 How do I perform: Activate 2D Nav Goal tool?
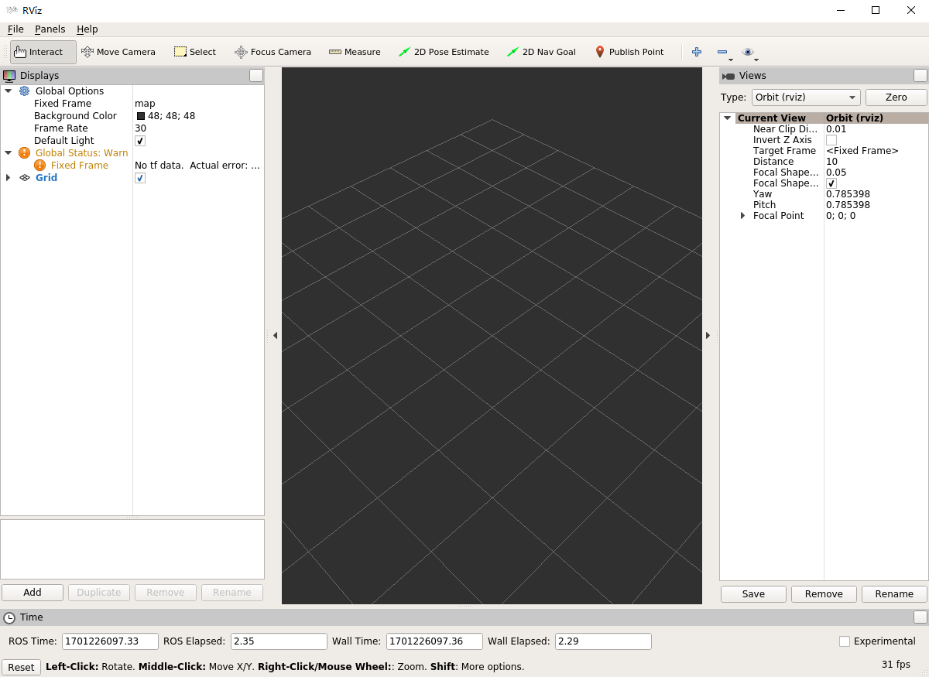point(542,52)
